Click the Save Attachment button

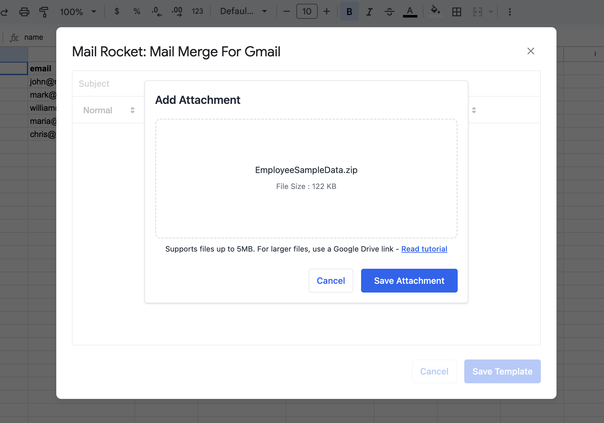pyautogui.click(x=409, y=281)
